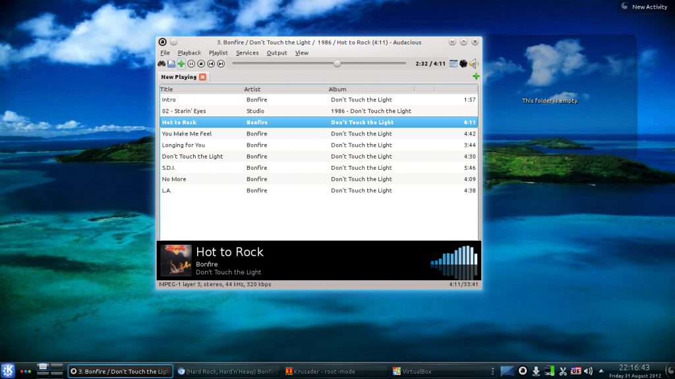Click the 2:32 / 4:11 time display
Screen dimensions: 675x379
click(430, 64)
